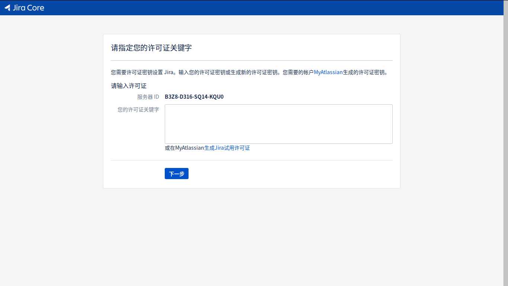This screenshot has height=286, width=508.
Task: Select the server ID B3Z8-D316-SQ14-KQU0
Action: coord(194,97)
